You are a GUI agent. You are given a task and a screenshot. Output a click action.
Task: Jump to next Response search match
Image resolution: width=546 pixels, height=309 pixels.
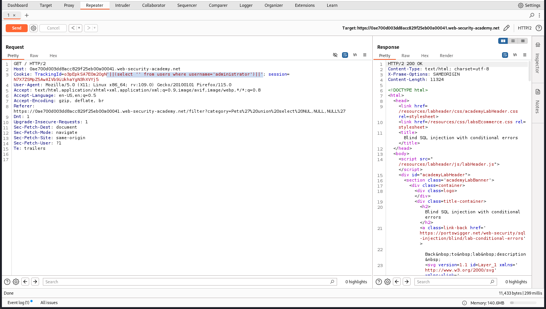coord(406,282)
